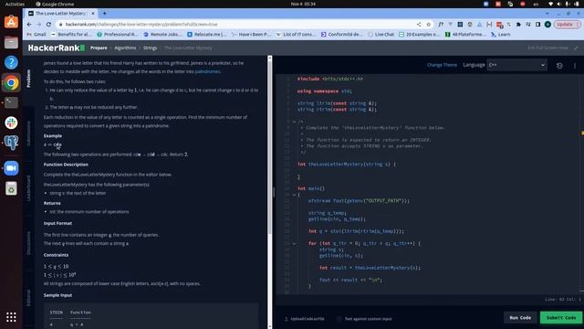Show Applications grid in the dock
The width and height of the screenshot is (584, 329).
[11, 317]
